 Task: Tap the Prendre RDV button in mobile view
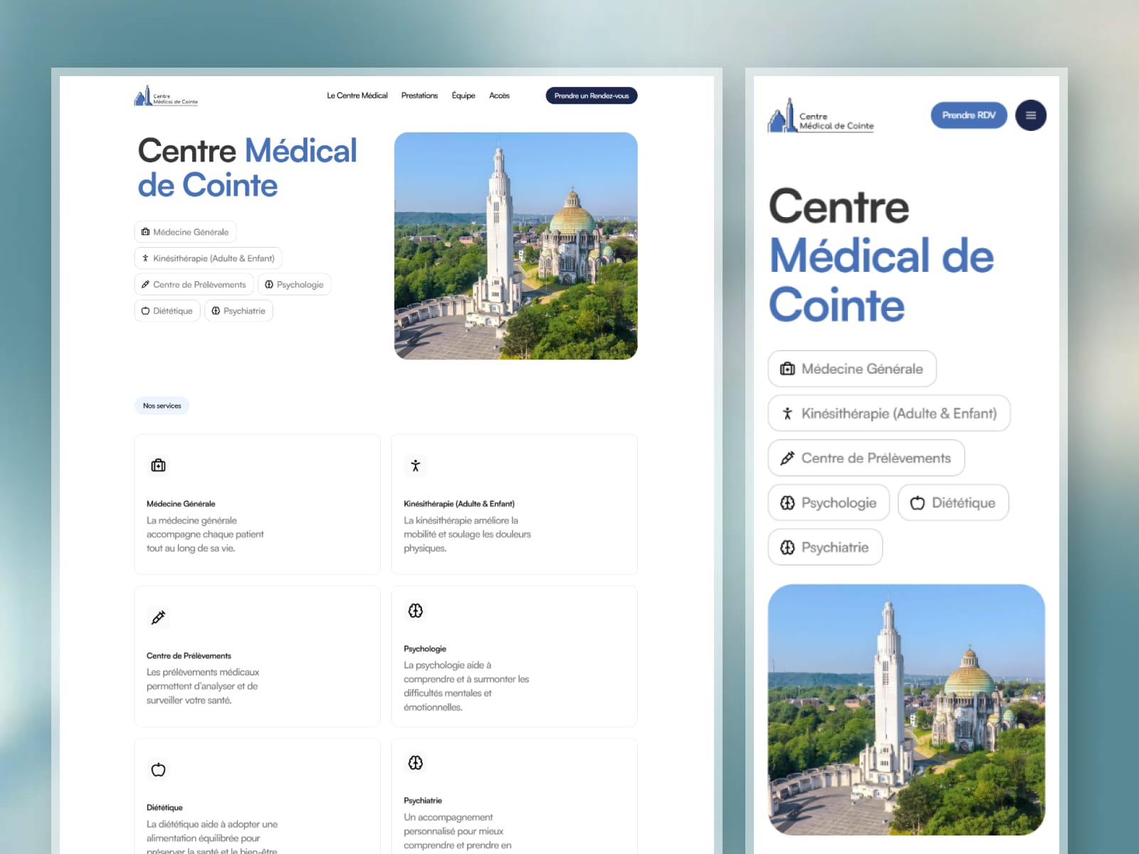coord(969,115)
